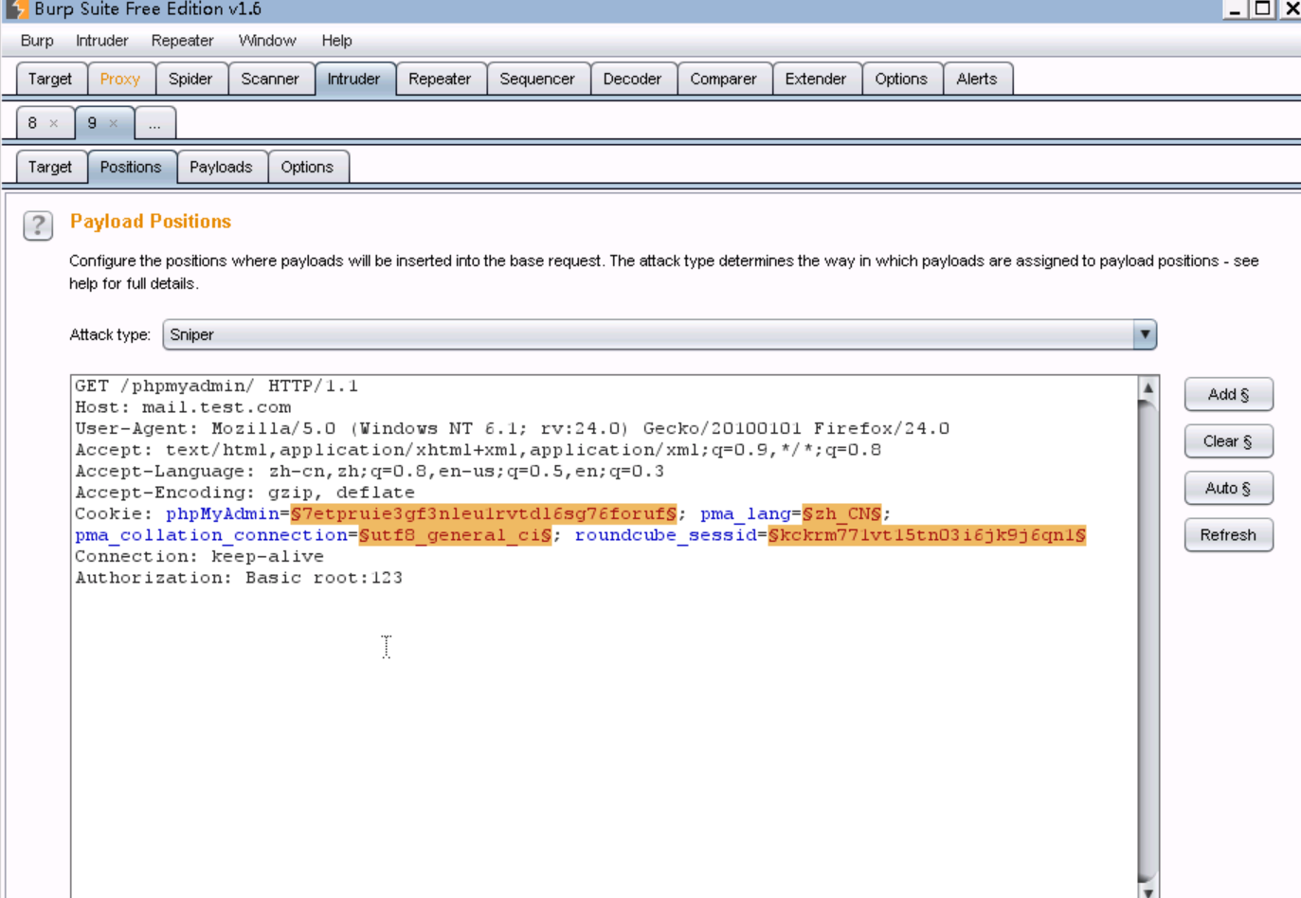Switch to the Spider tab
This screenshot has height=898, width=1301.
[x=190, y=79]
